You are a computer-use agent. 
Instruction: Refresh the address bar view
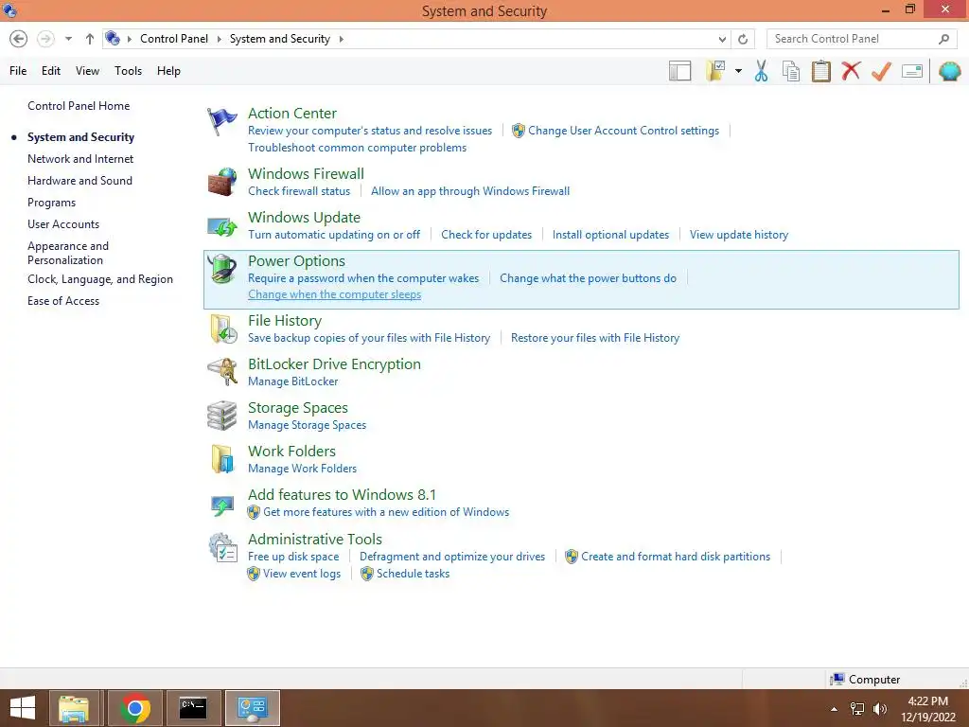coord(743,39)
